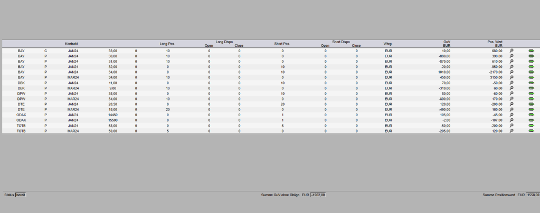Open magnifier for ODAX P JAN24 14450
The width and height of the screenshot is (540, 213).
click(511, 115)
